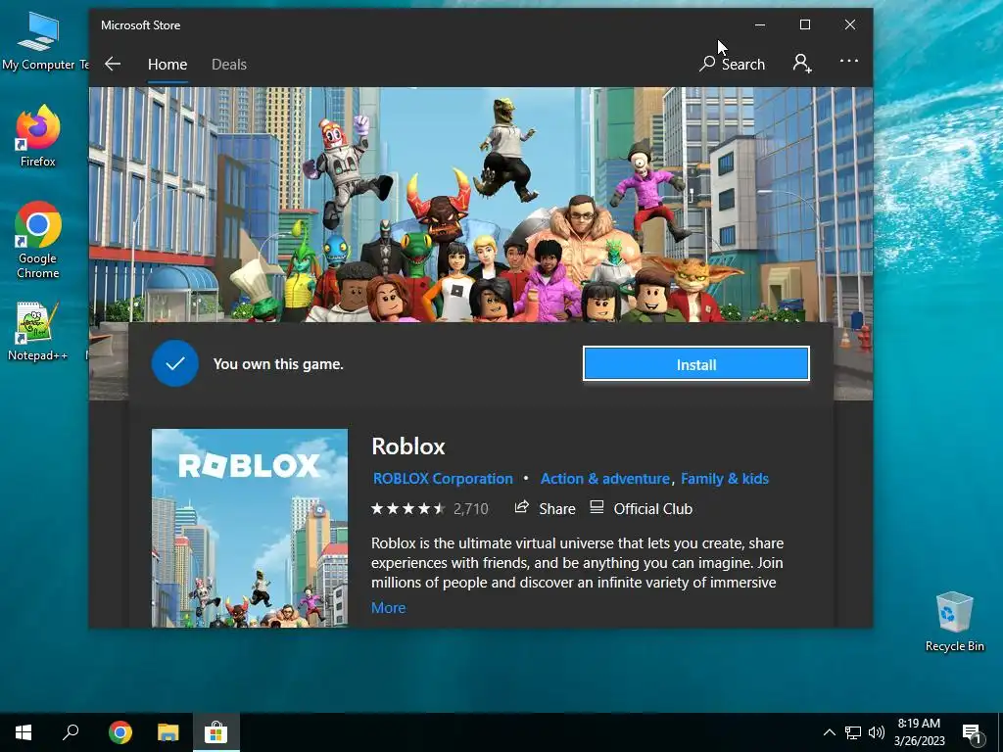
Task: Launch Google Chrome desktop shortcut
Action: 38,241
